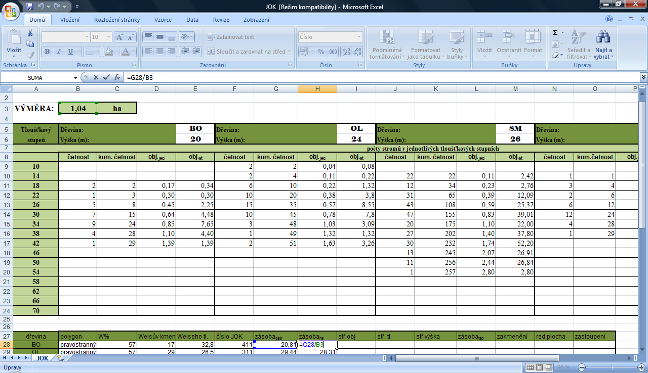Image resolution: width=648 pixels, height=373 pixels.
Task: Align text to the right
Action: 171,52
